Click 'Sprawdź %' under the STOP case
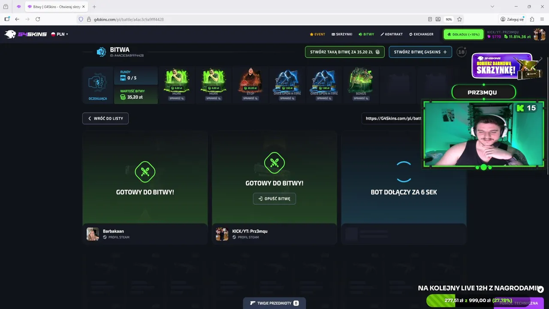This screenshot has height=309, width=549. 250,98
